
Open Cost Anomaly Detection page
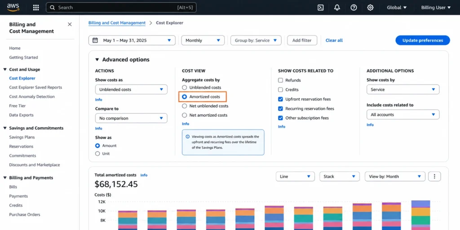[32, 97]
